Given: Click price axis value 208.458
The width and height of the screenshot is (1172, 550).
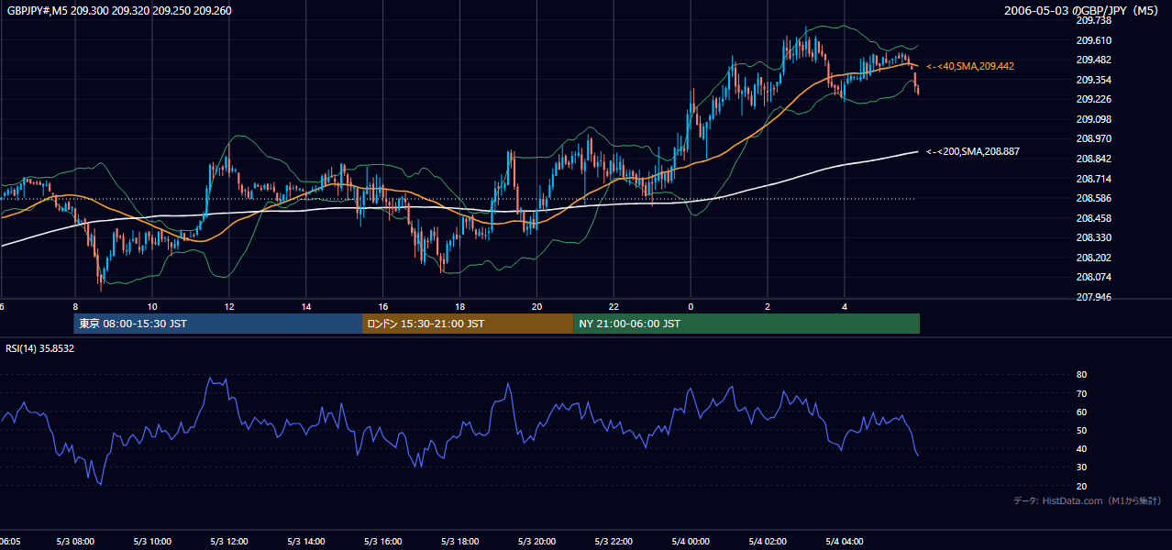Looking at the screenshot, I should coord(1093,218).
